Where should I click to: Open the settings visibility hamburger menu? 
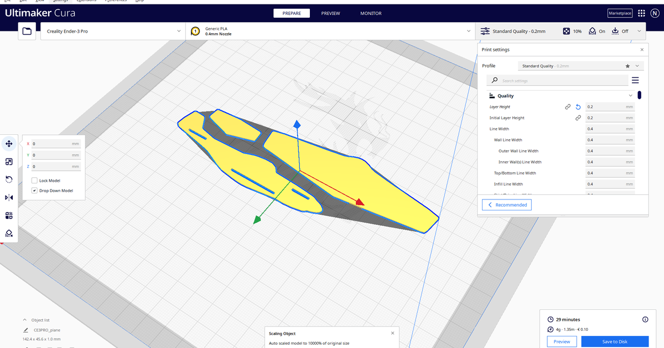point(635,81)
